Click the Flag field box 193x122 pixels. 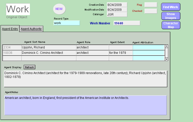[x=150, y=5]
